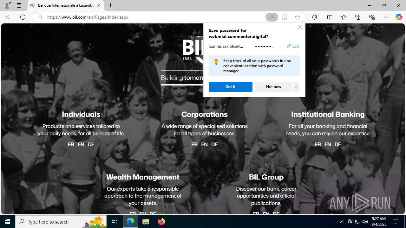Click the feedback smiley icon in address bar
Viewport: 406px width, 228px height.
point(285,17)
